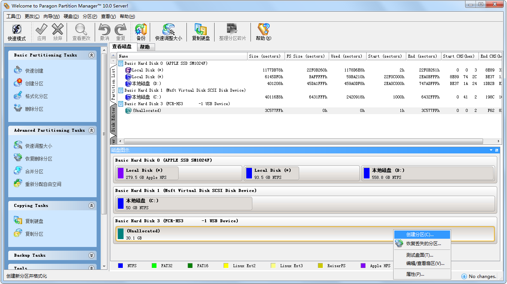
Task: Open the 向导(W) menu
Action: (x=51, y=16)
